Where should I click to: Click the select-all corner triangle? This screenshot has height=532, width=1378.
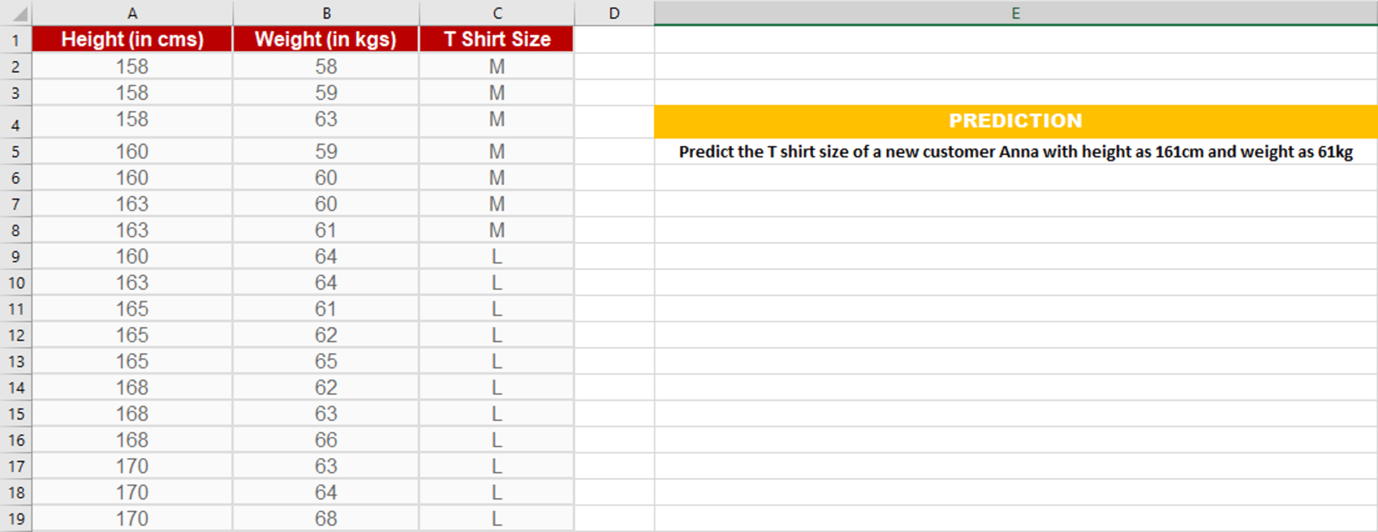[16, 13]
